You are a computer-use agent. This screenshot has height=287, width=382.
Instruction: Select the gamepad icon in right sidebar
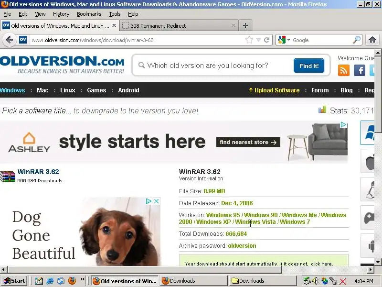(368, 218)
